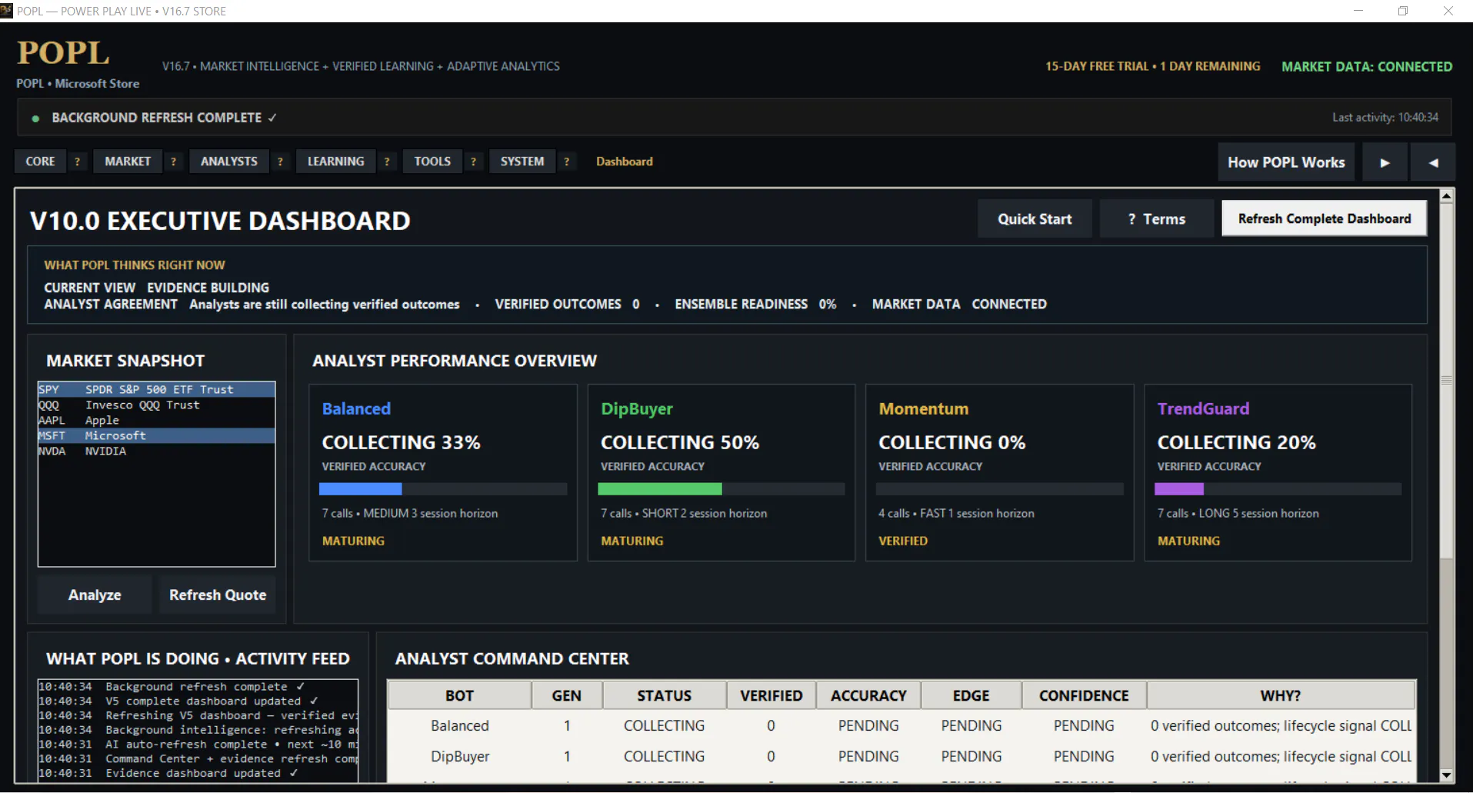
Task: Click the CONFIDENCE column header
Action: [x=1084, y=695]
